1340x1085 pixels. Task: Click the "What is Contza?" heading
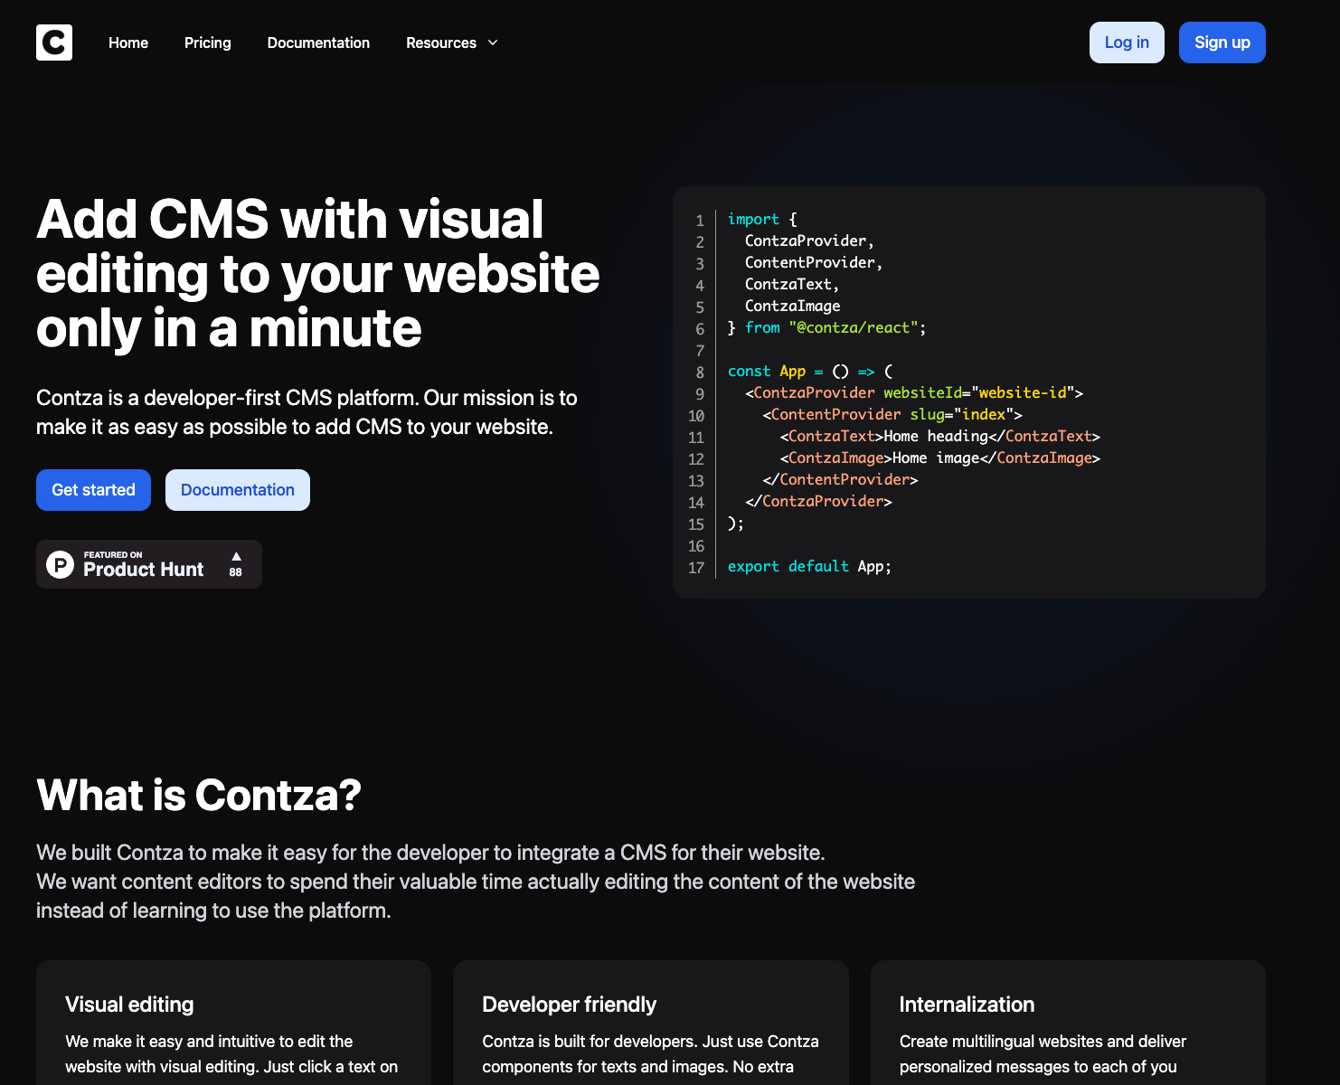pos(199,795)
